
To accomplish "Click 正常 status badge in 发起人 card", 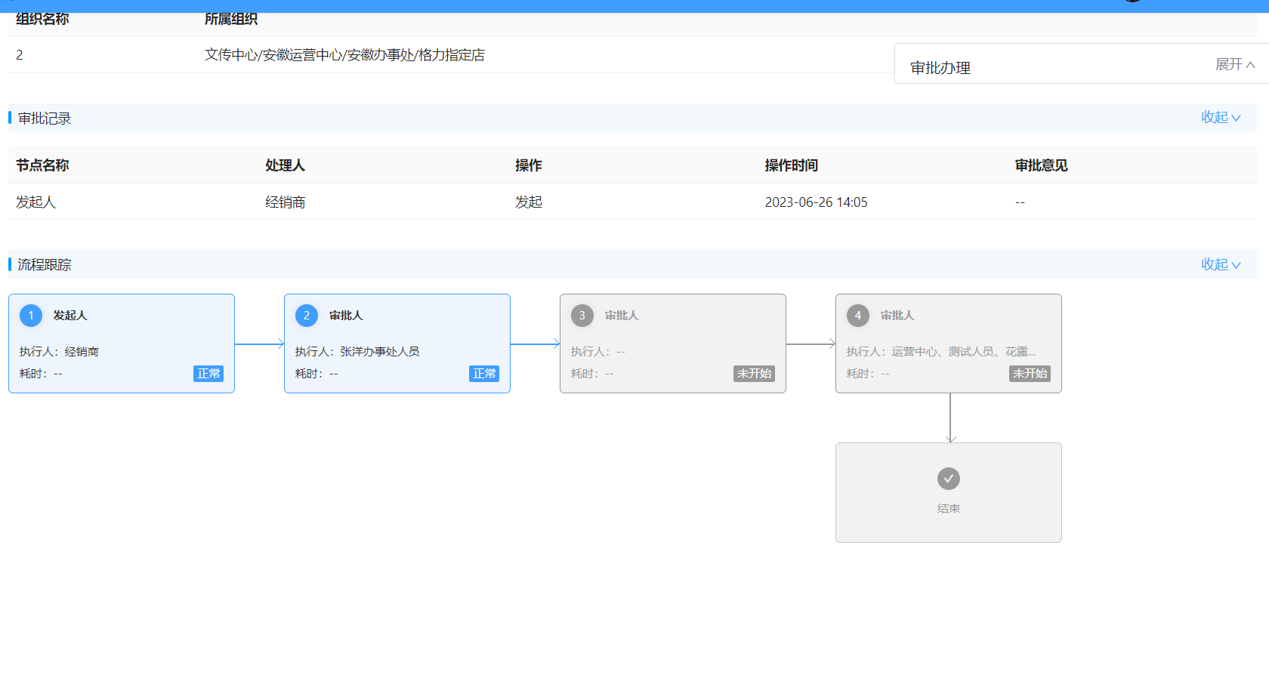I will pos(208,374).
